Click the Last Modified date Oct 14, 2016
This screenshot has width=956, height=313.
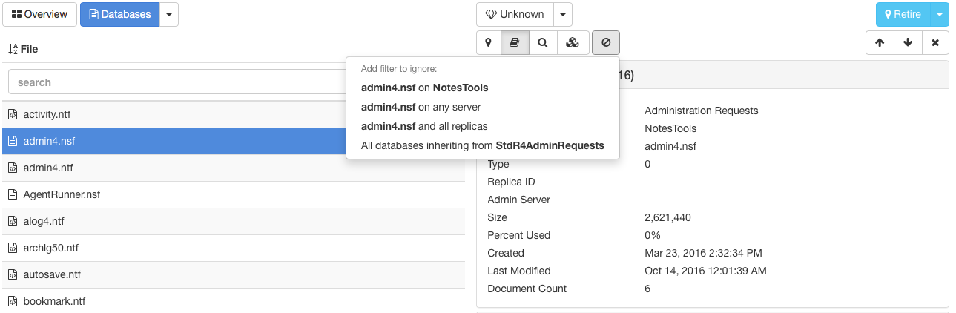(705, 271)
